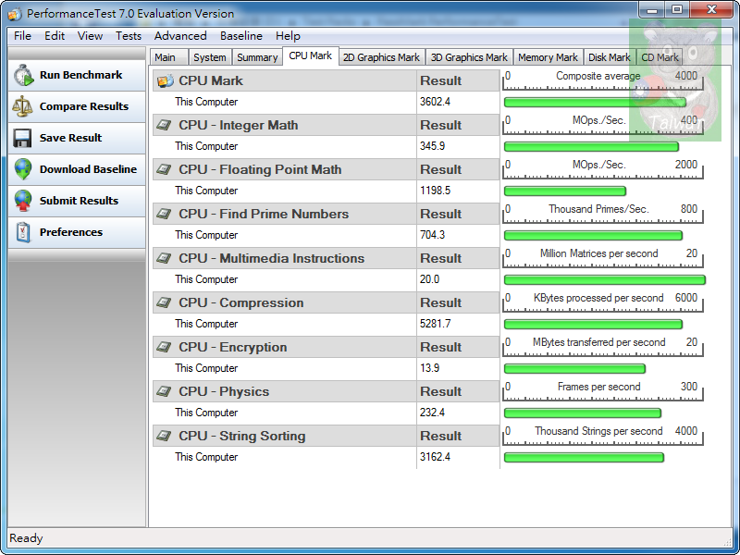The image size is (740, 555).
Task: Click the CPU - Compression header
Action: 241,302
